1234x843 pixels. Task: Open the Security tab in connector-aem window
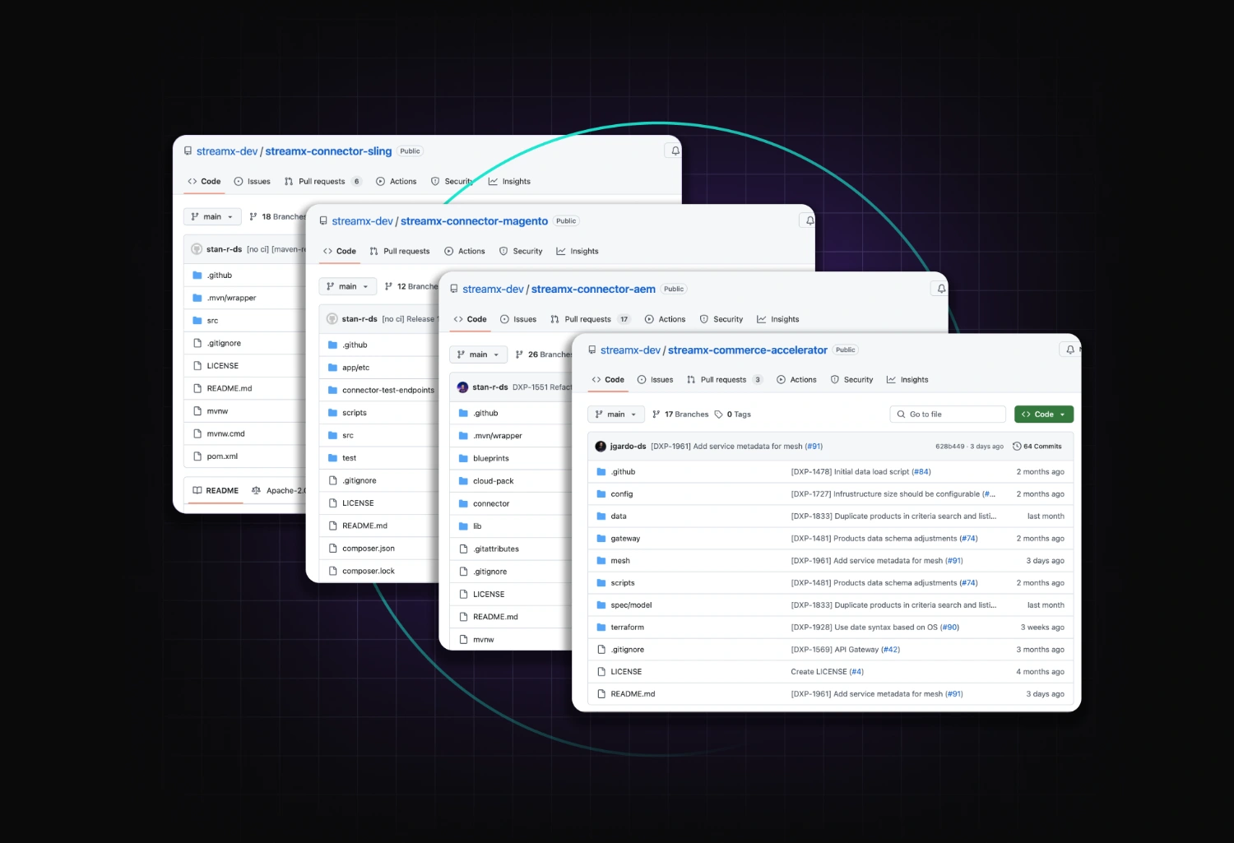tap(721, 319)
